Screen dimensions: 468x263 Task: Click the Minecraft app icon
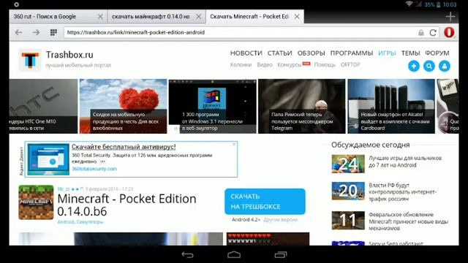[x=36, y=202]
